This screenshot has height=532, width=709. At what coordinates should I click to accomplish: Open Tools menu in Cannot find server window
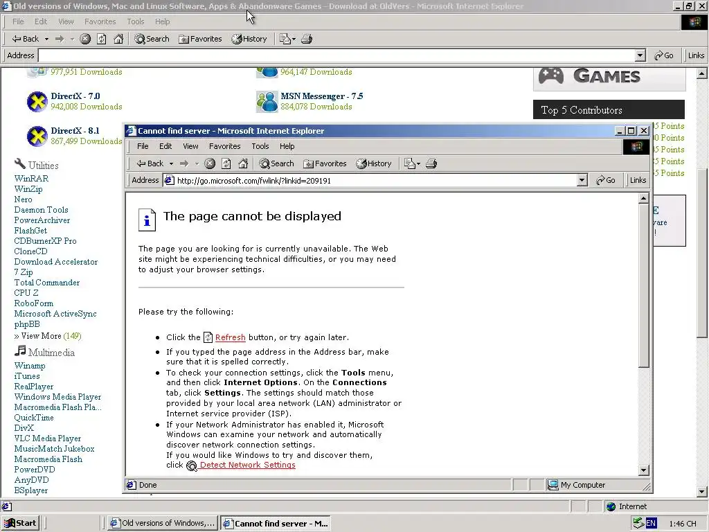pos(260,146)
